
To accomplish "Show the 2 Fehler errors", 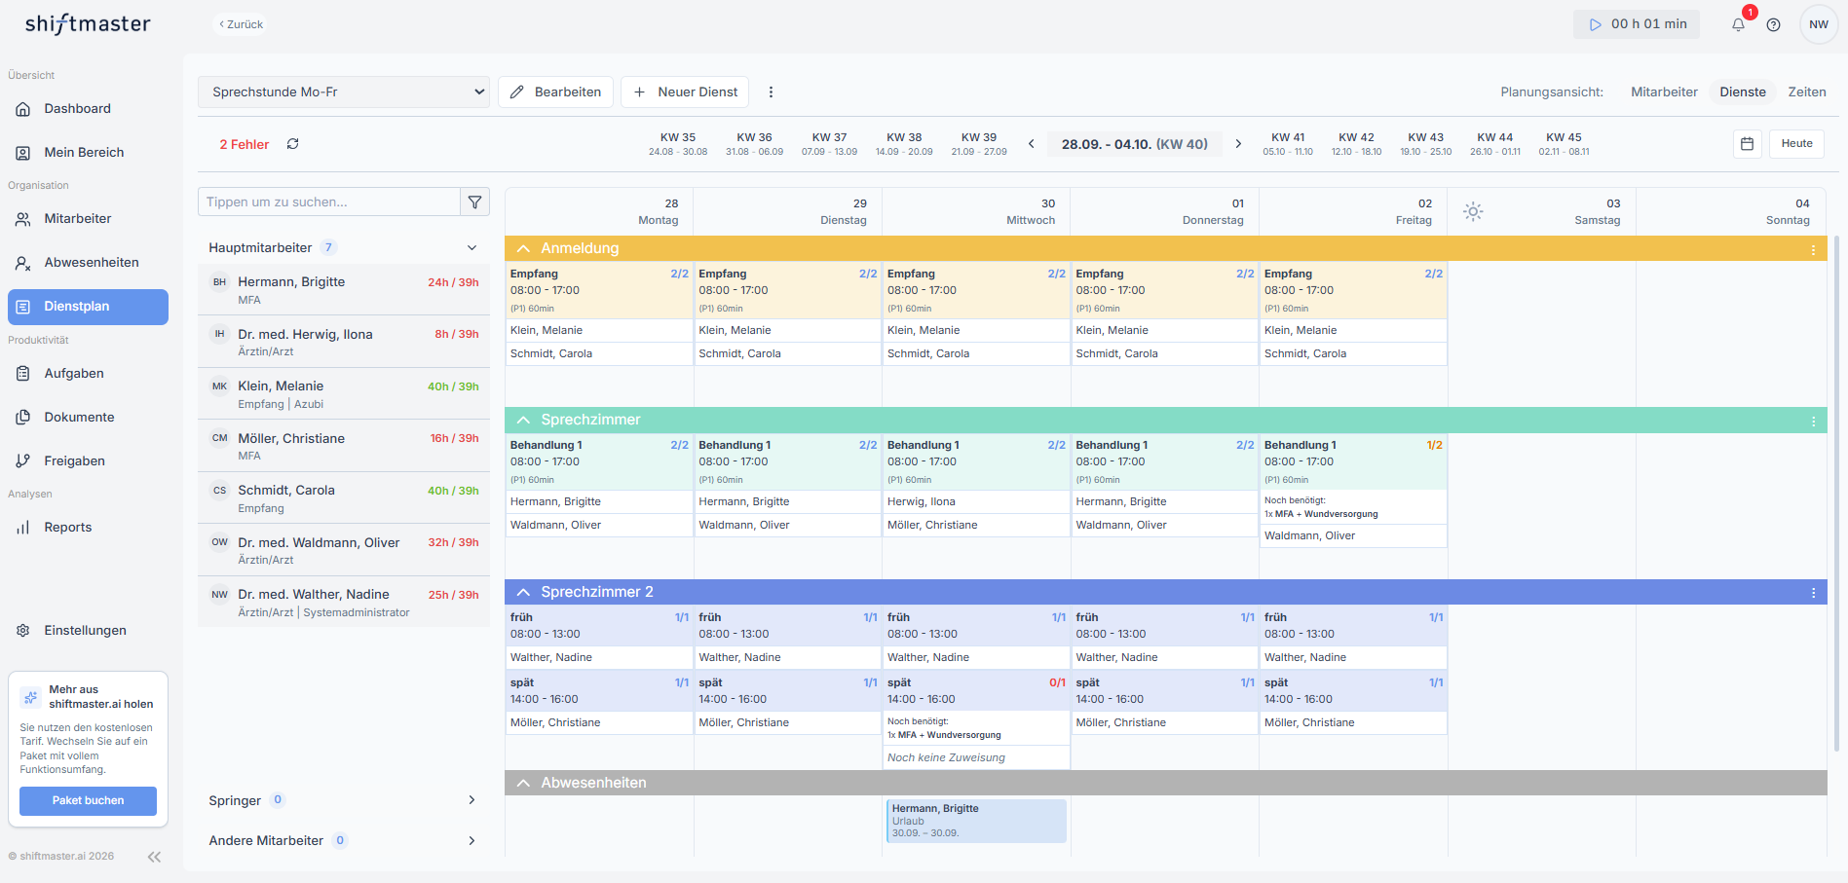I will (x=244, y=144).
